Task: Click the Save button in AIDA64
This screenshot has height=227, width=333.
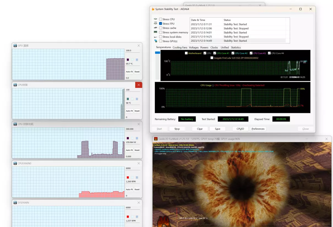Action: click(x=217, y=129)
